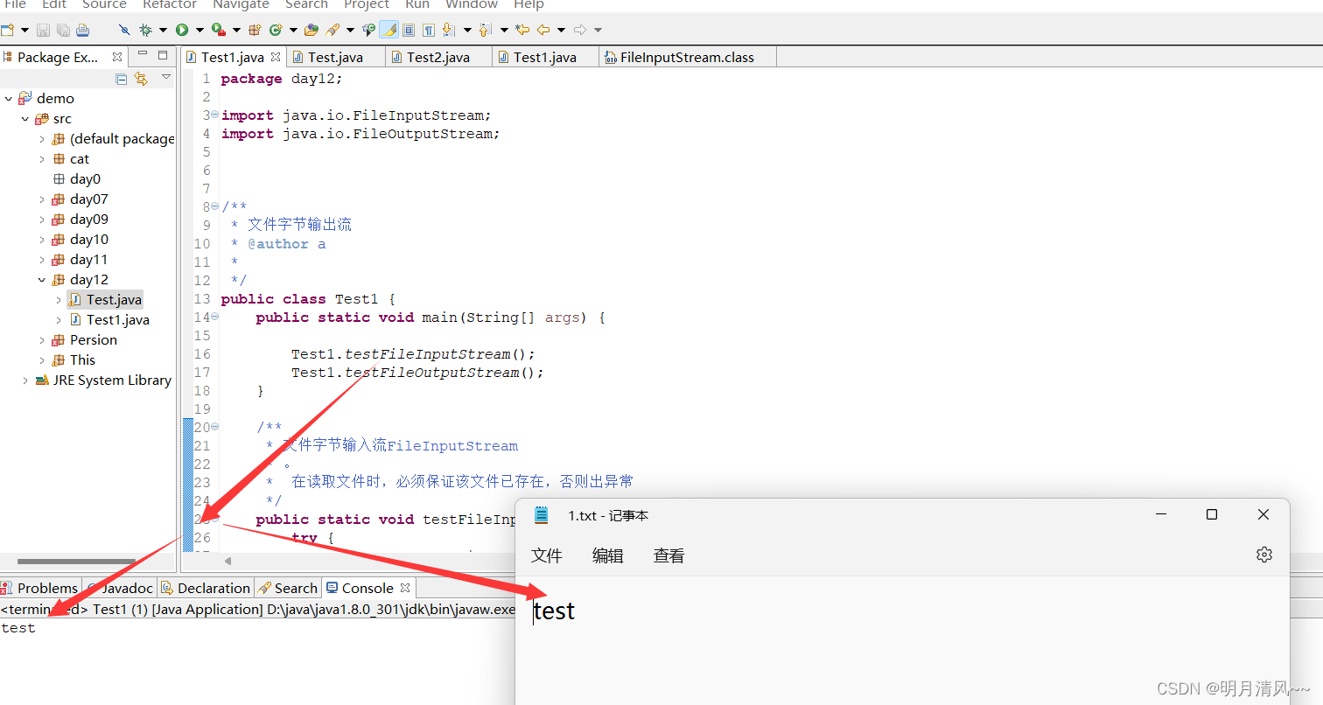Expand JRE System Library node
The image size is (1323, 705).
[x=25, y=380]
